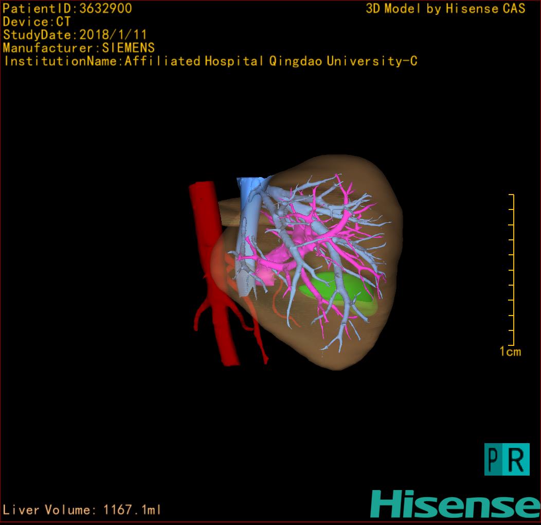The height and width of the screenshot is (525, 541).
Task: Click the 1cm scale label
Action: coord(510,352)
